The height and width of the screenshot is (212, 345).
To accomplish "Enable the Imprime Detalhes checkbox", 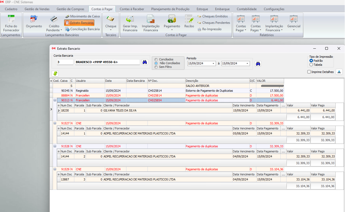I will (309, 72).
